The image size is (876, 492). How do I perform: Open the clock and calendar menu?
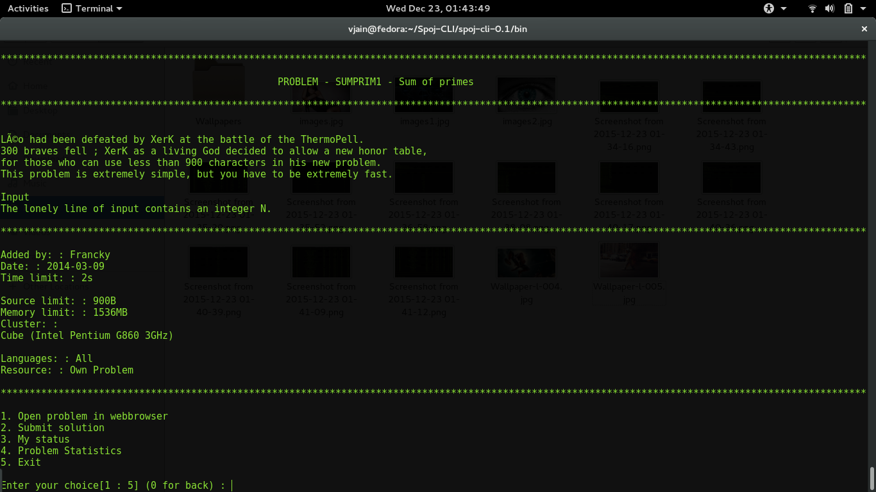pyautogui.click(x=438, y=8)
